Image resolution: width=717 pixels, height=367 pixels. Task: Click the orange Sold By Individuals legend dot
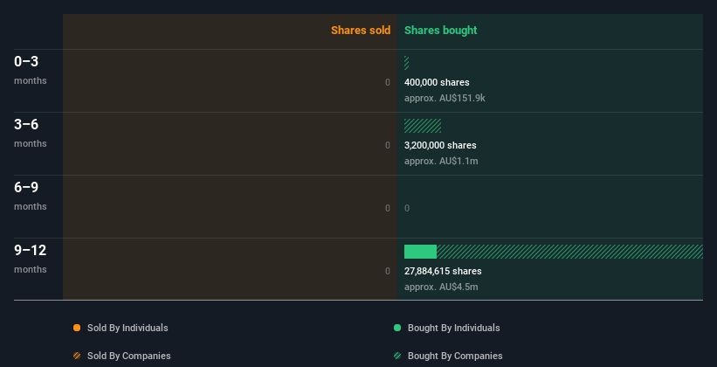pyautogui.click(x=77, y=328)
